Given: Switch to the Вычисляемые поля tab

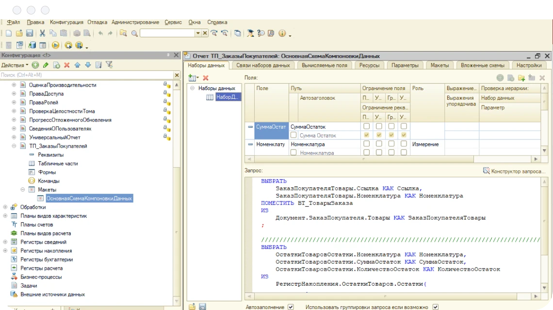Looking at the screenshot, I should pos(324,65).
